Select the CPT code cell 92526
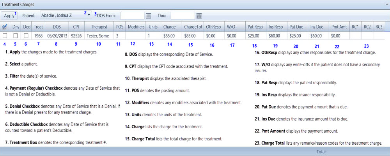Image resolution: width=390 pixels, height=156 pixels. coord(76,36)
